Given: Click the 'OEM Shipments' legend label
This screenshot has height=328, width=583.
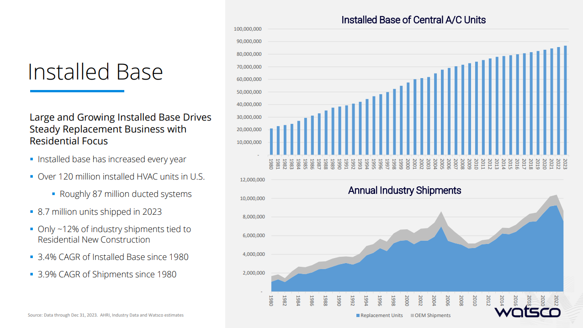Looking at the screenshot, I should pos(432,315).
